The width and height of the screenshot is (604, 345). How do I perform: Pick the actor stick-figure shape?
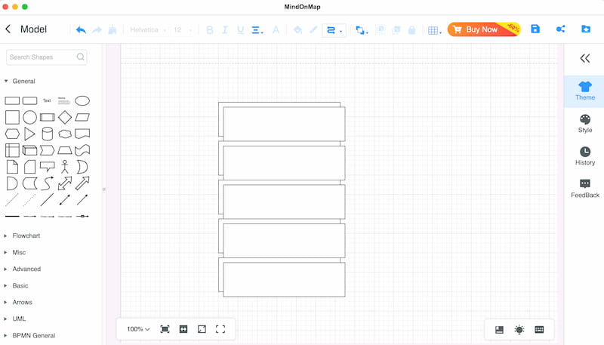click(x=65, y=167)
